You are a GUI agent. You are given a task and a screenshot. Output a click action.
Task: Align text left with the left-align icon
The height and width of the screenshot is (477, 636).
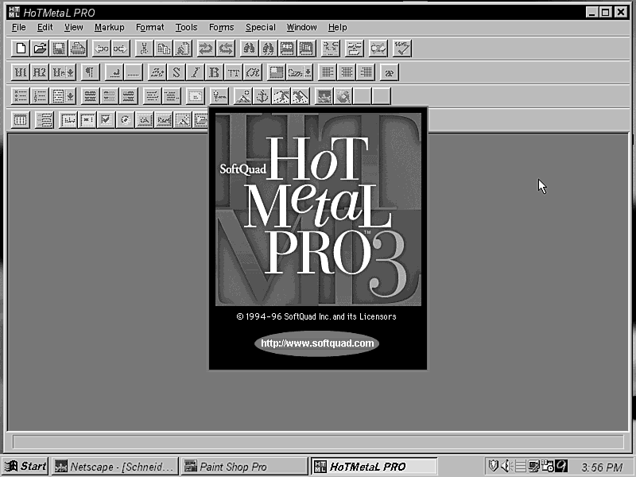328,72
